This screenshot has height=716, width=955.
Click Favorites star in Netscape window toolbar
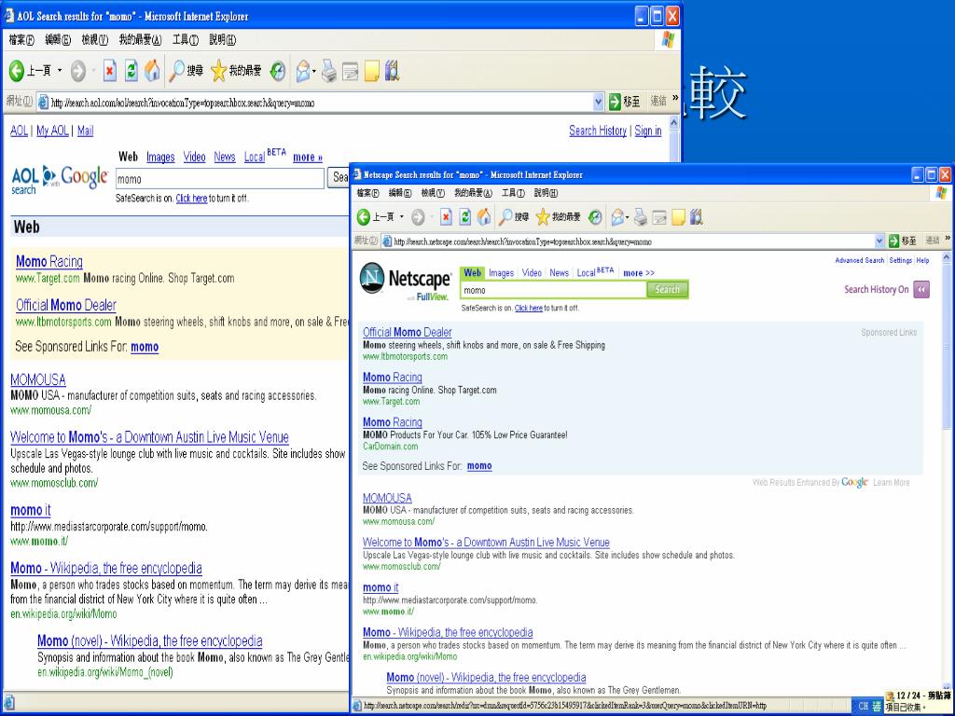tap(543, 216)
